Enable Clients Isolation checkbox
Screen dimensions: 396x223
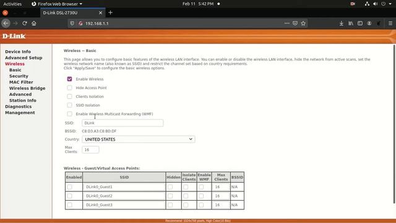tap(69, 97)
